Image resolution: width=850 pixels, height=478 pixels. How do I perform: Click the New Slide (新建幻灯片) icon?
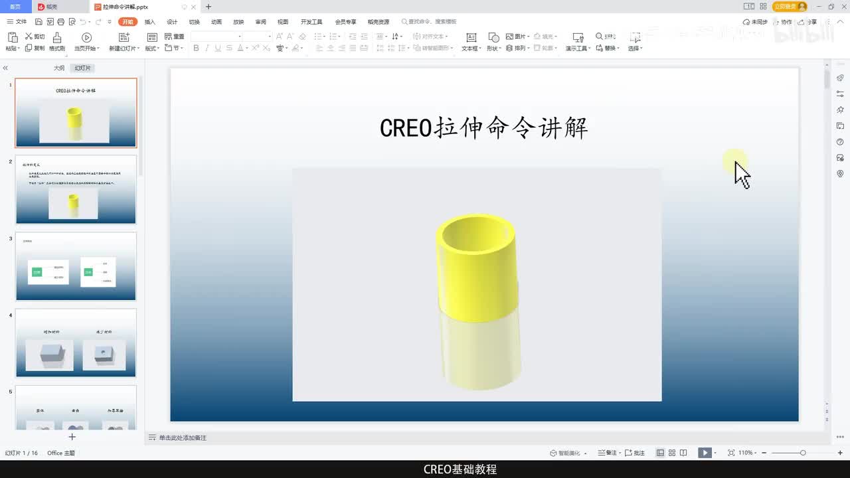pyautogui.click(x=124, y=37)
